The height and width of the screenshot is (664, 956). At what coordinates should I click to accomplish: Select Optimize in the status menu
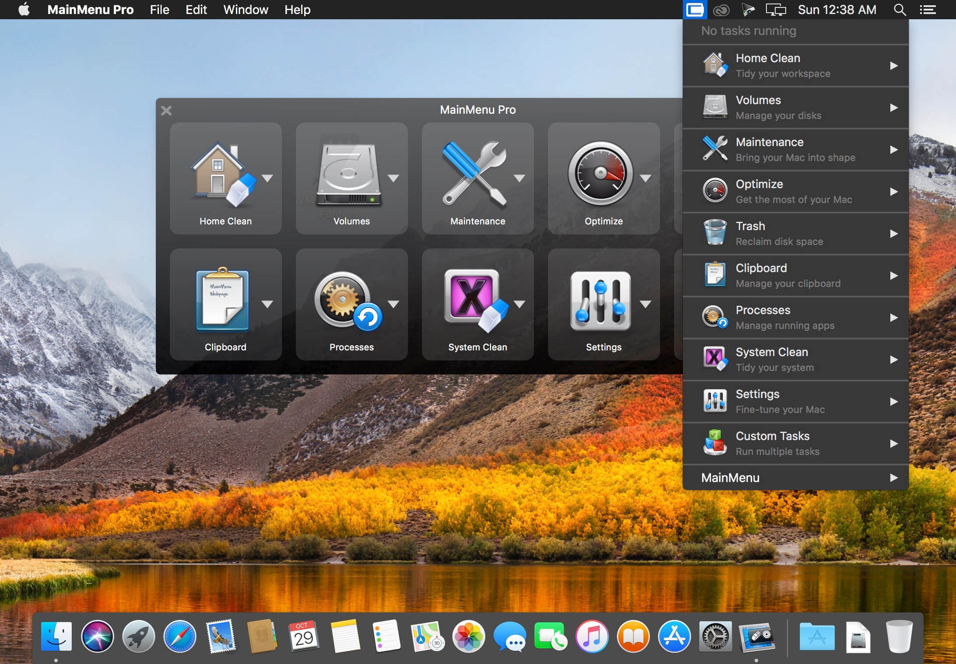795,192
